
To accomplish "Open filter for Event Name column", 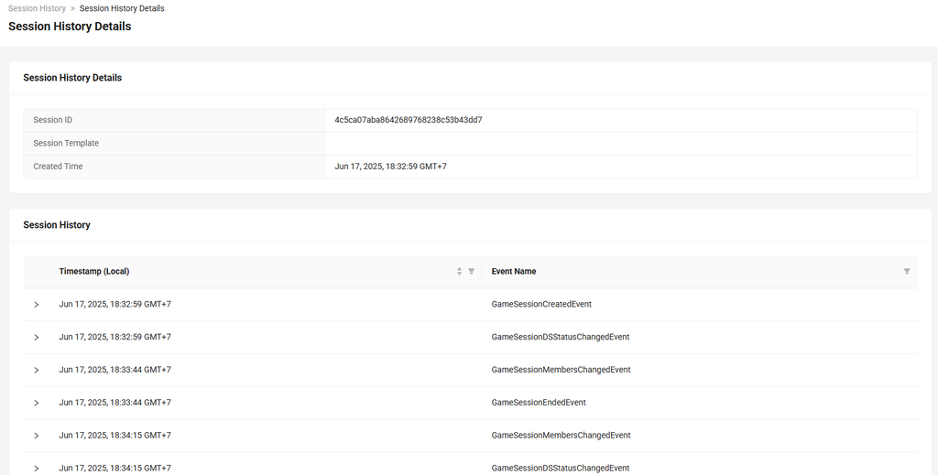I will click(x=907, y=271).
